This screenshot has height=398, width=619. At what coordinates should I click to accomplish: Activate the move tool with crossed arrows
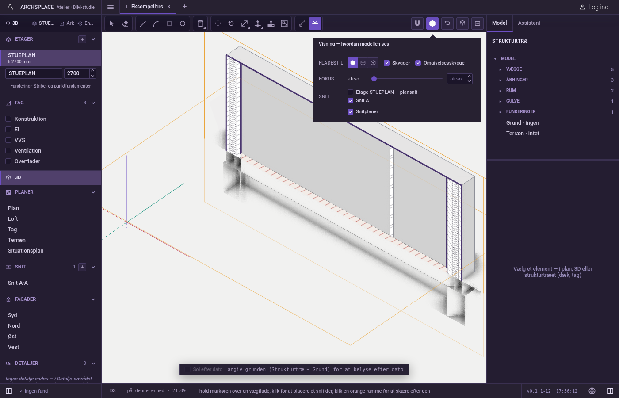point(218,23)
